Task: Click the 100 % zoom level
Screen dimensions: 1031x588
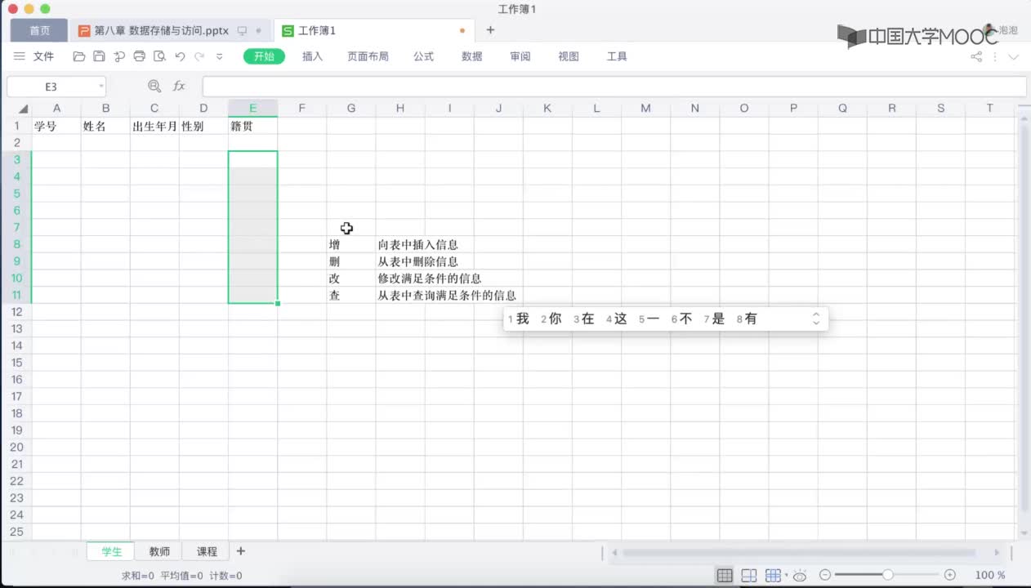Action: 990,575
